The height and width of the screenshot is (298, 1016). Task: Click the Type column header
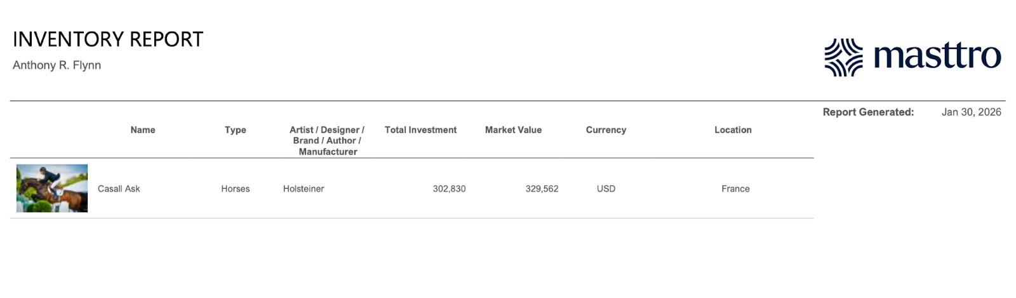point(235,130)
